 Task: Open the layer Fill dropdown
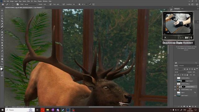pos(197,75)
